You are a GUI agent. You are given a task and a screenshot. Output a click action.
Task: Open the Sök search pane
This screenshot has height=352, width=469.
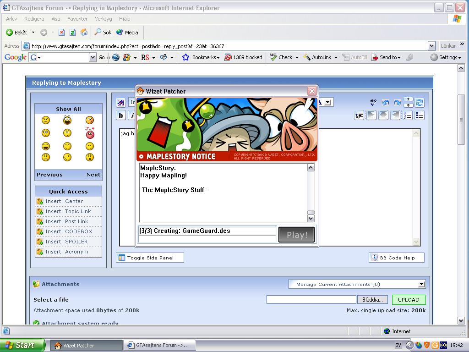[103, 33]
